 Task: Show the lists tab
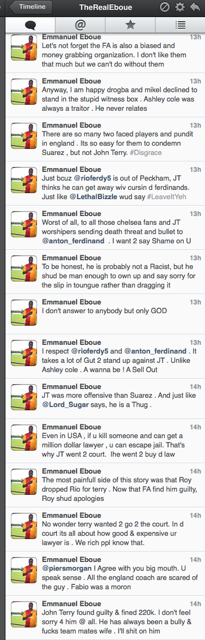(x=180, y=25)
